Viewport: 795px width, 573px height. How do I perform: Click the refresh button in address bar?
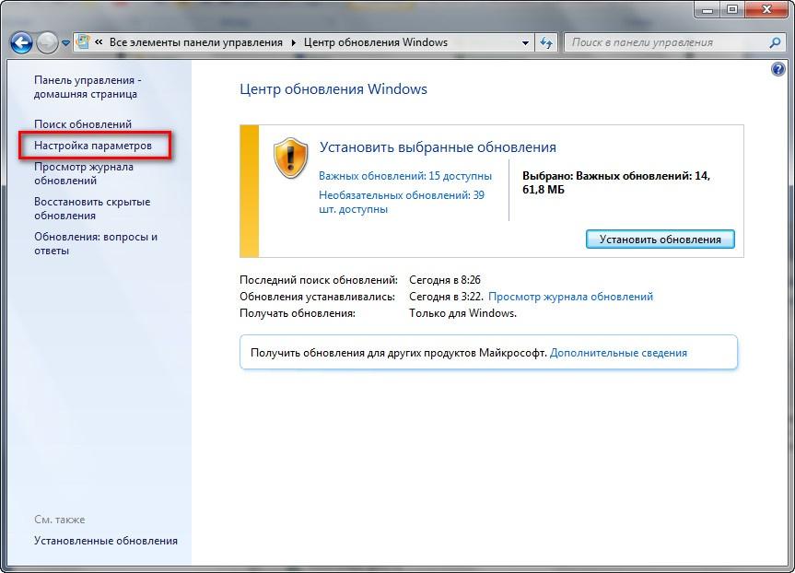point(546,42)
